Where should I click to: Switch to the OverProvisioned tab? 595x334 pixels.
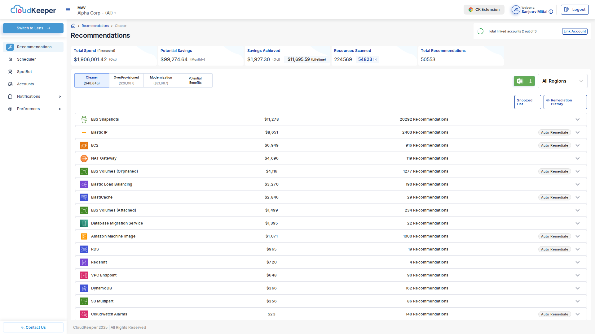tap(126, 80)
